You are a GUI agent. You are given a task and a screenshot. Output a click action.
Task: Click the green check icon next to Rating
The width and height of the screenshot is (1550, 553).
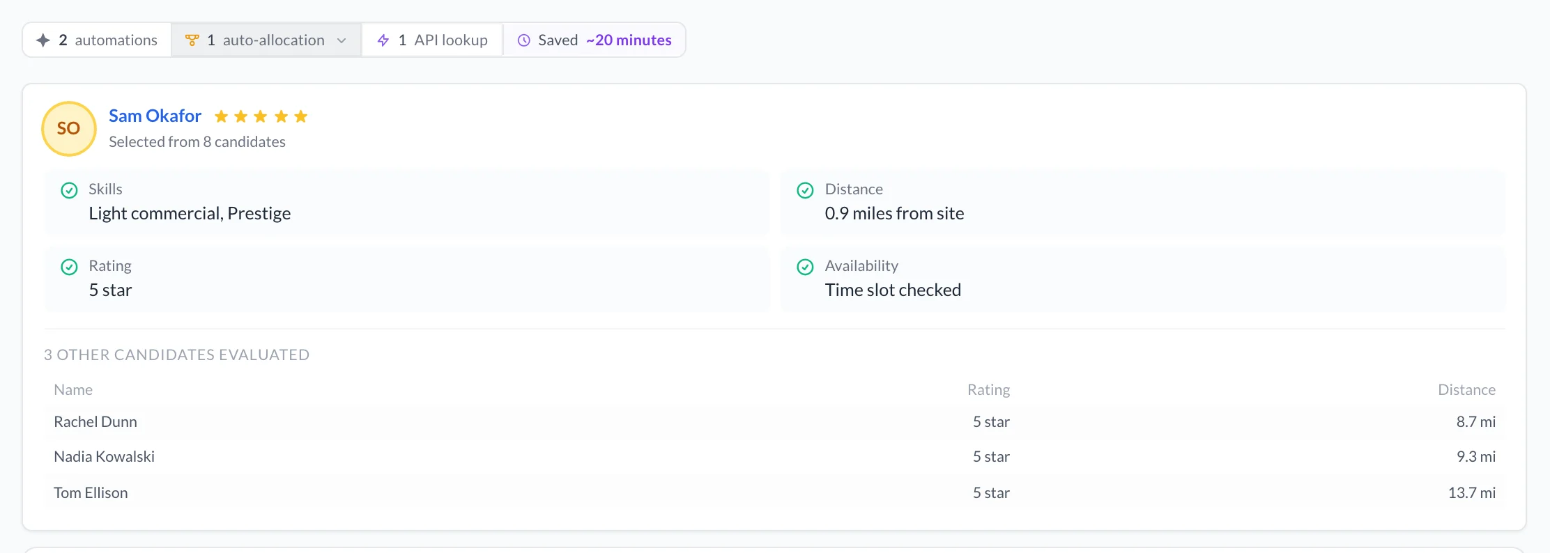[69, 267]
